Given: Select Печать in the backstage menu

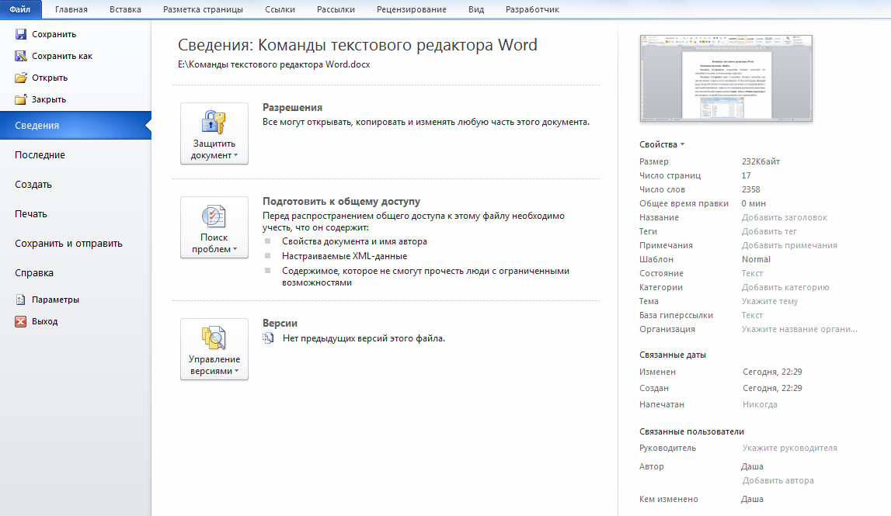Looking at the screenshot, I should click(x=75, y=214).
